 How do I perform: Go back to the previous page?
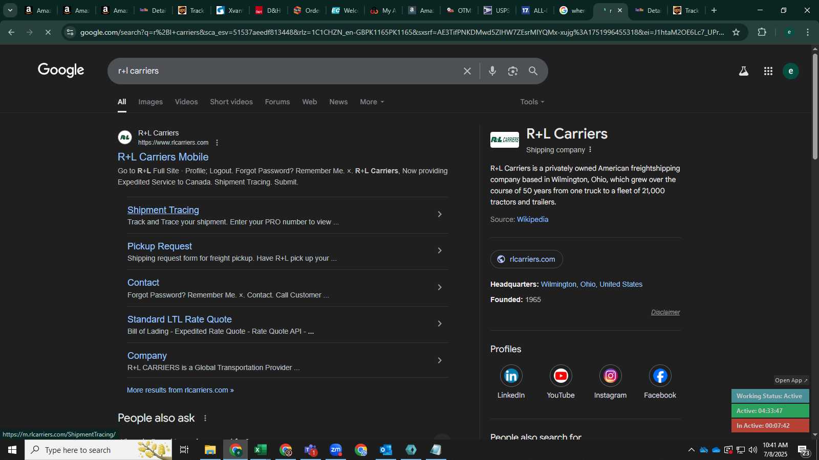[x=11, y=32]
